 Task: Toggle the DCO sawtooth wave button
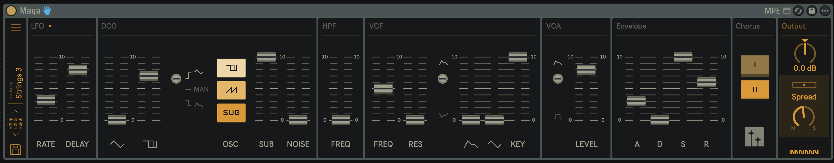(x=231, y=90)
